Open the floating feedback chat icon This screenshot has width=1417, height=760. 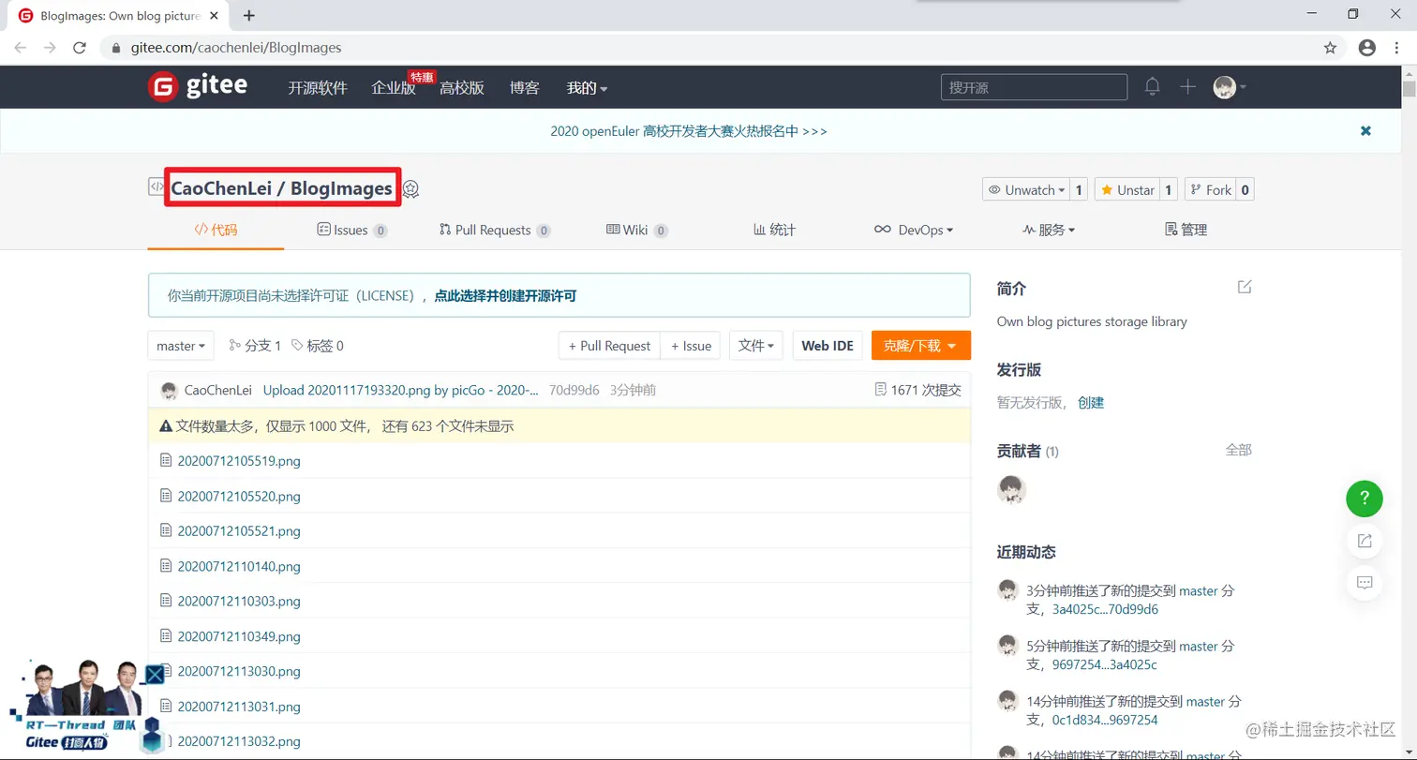pyautogui.click(x=1365, y=582)
